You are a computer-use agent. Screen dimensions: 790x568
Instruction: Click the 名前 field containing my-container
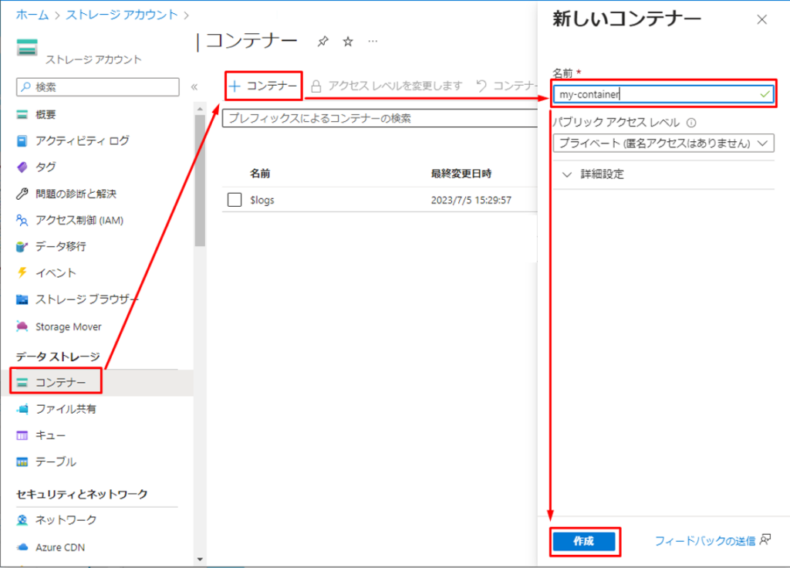coord(663,94)
